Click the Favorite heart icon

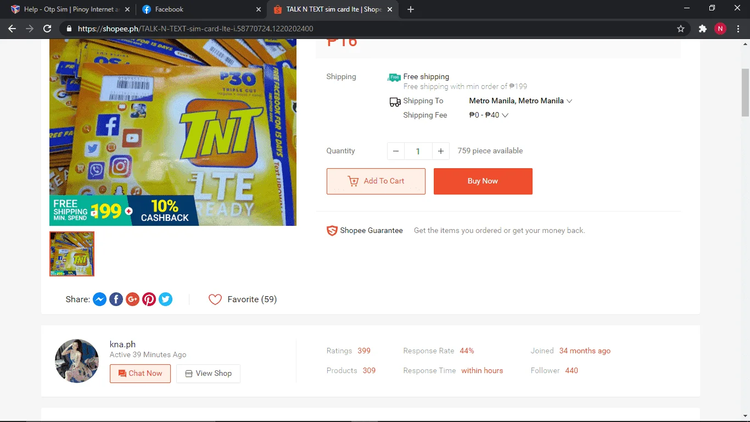[x=215, y=299]
